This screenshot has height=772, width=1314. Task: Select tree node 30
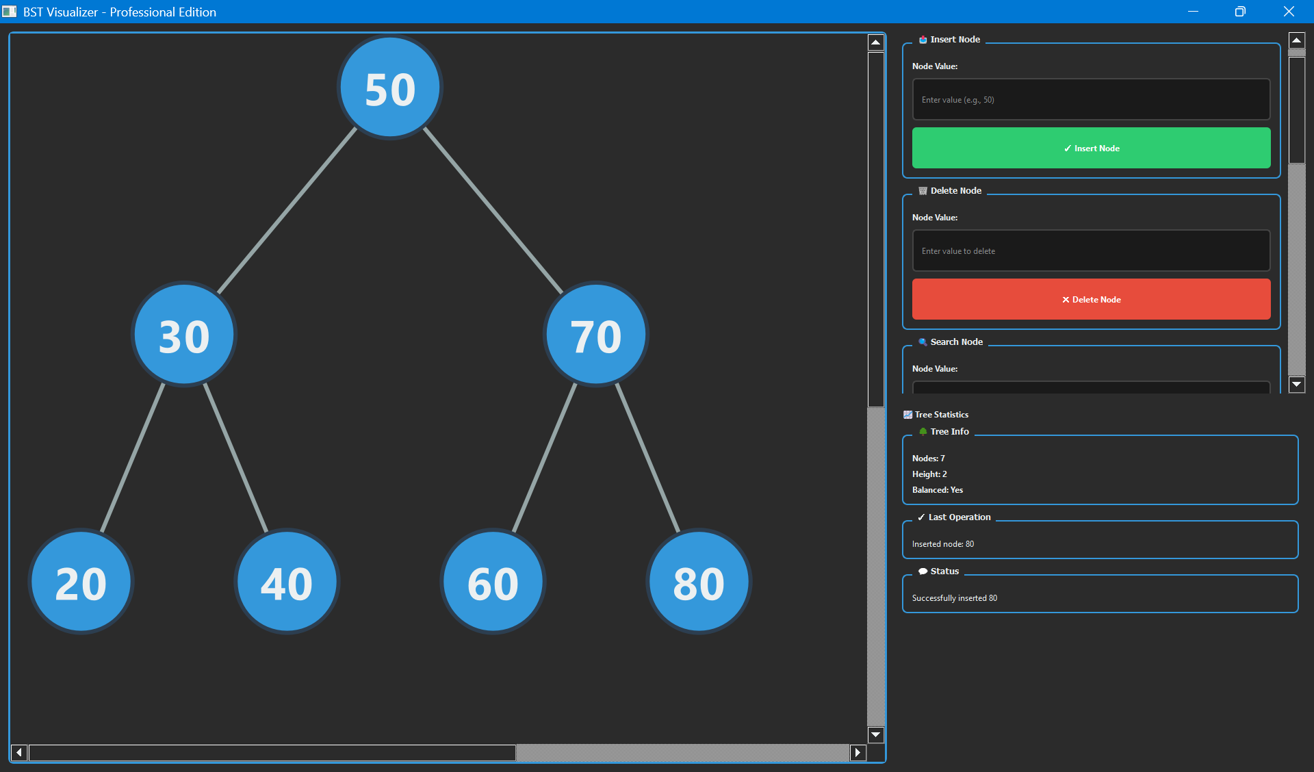pos(183,335)
